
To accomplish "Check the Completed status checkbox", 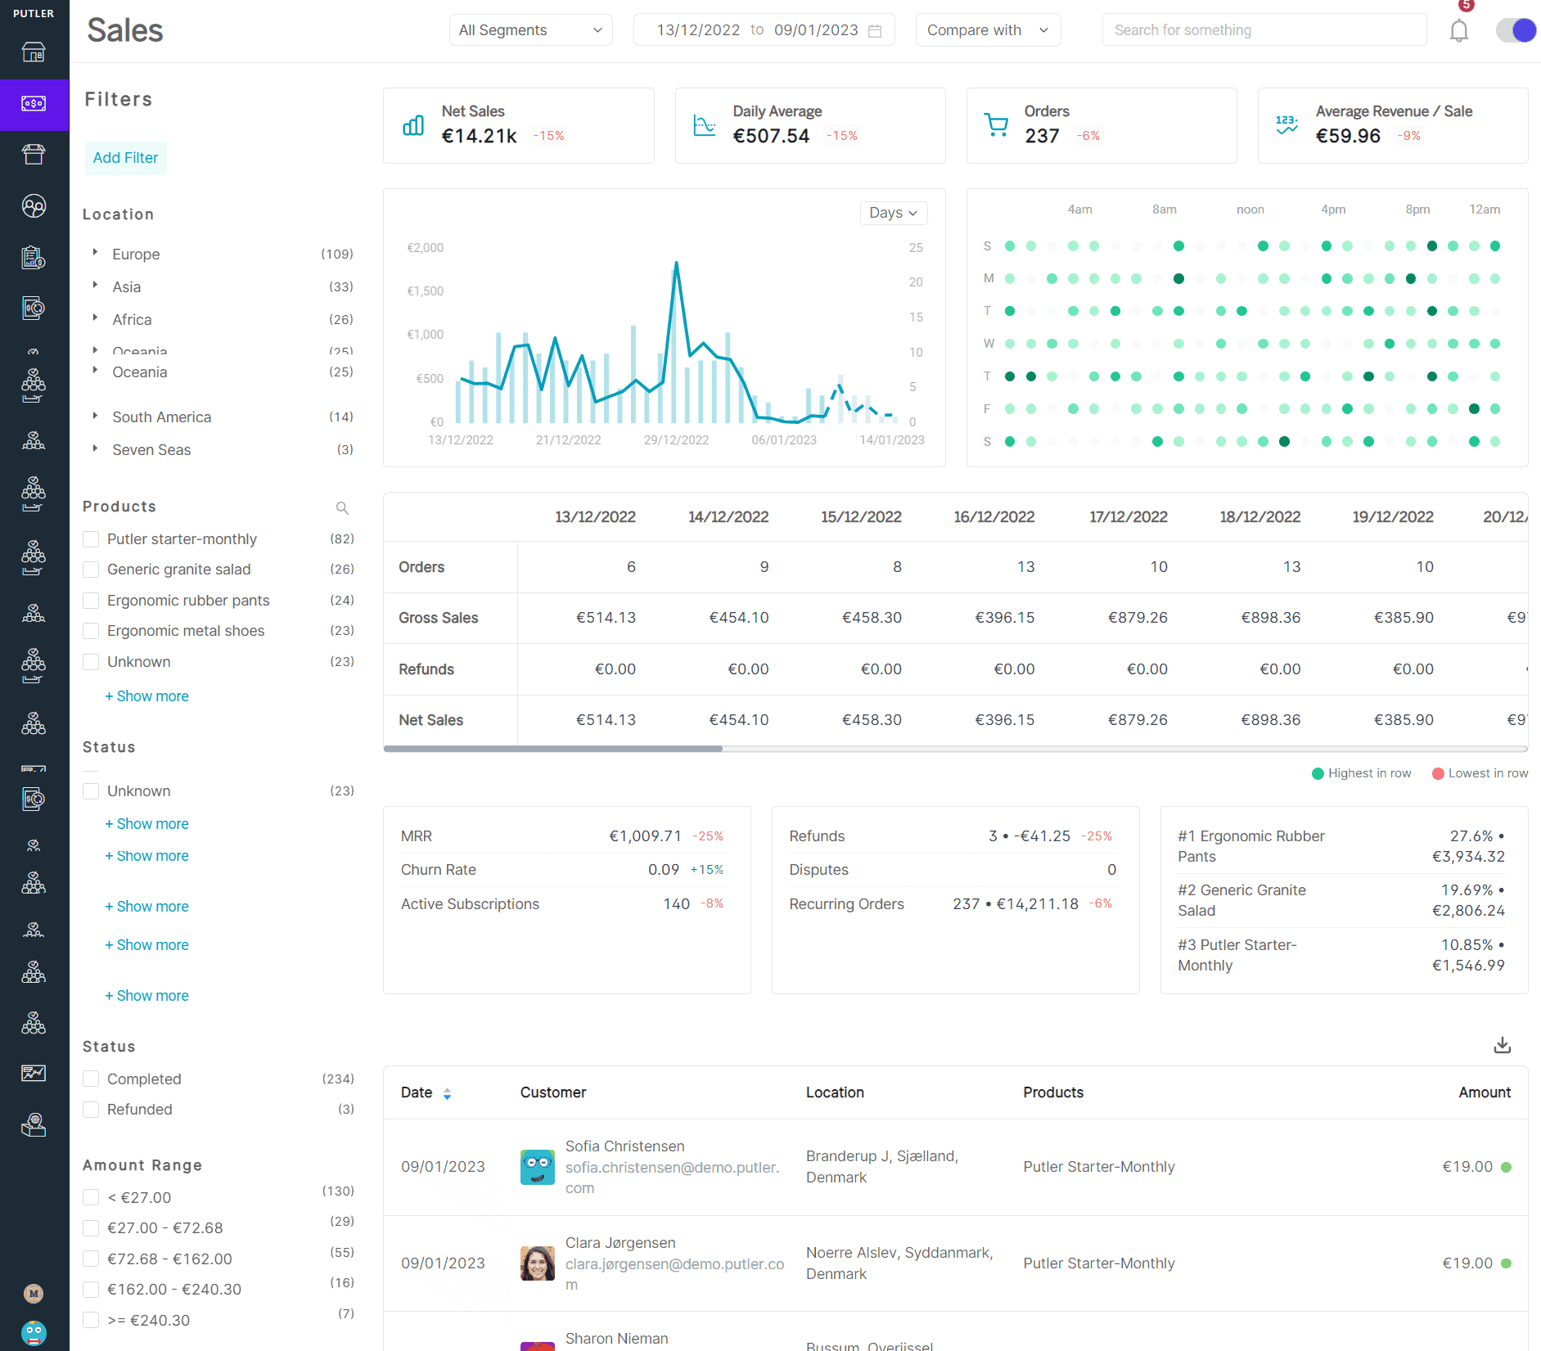I will (x=91, y=1079).
